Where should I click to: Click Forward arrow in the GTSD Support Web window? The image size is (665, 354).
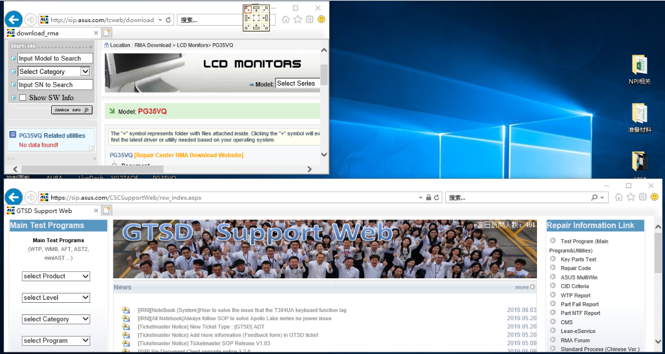pyautogui.click(x=31, y=197)
